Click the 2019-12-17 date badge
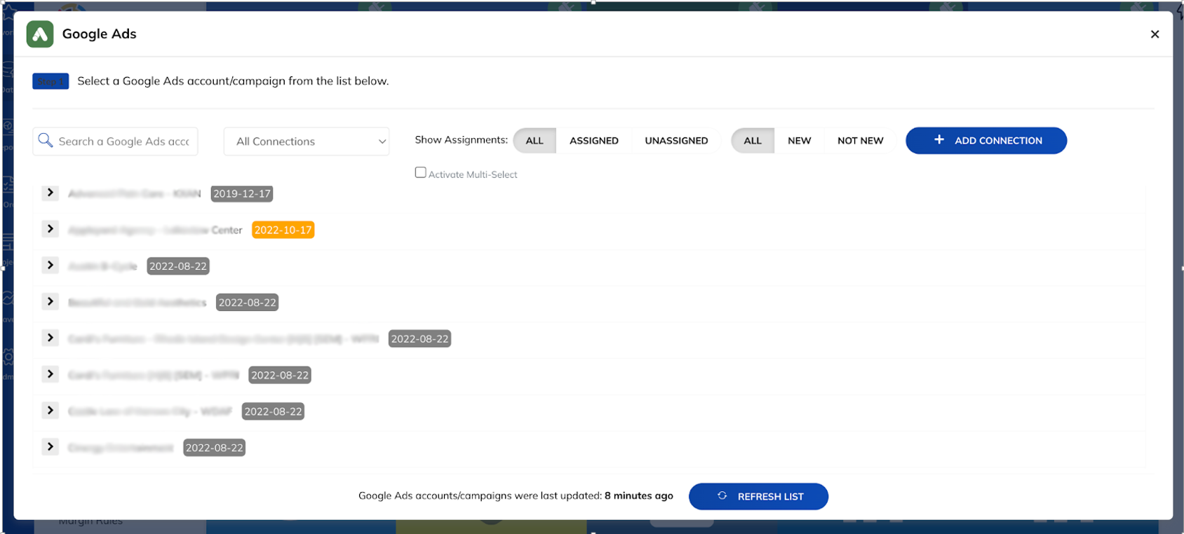The image size is (1184, 534). pos(242,193)
